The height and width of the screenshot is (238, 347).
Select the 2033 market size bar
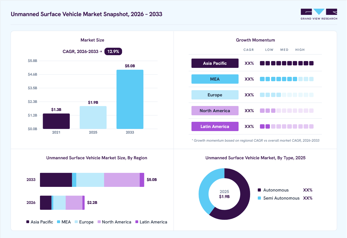pyautogui.click(x=130, y=99)
